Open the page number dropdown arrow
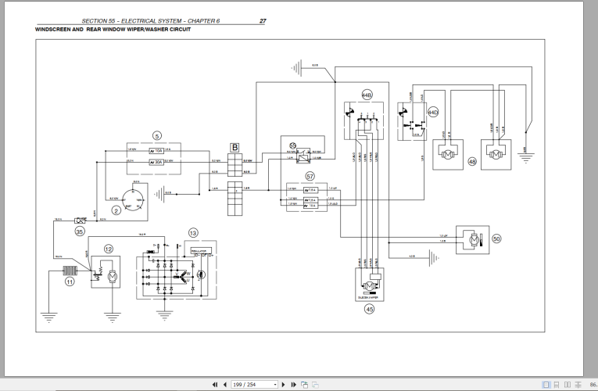The image size is (598, 391). [274, 385]
